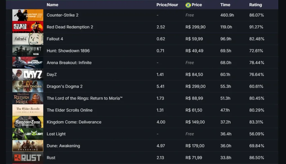Click the R$ 179,00 price cell
Screen dimensions: 286x164
pos(195,146)
